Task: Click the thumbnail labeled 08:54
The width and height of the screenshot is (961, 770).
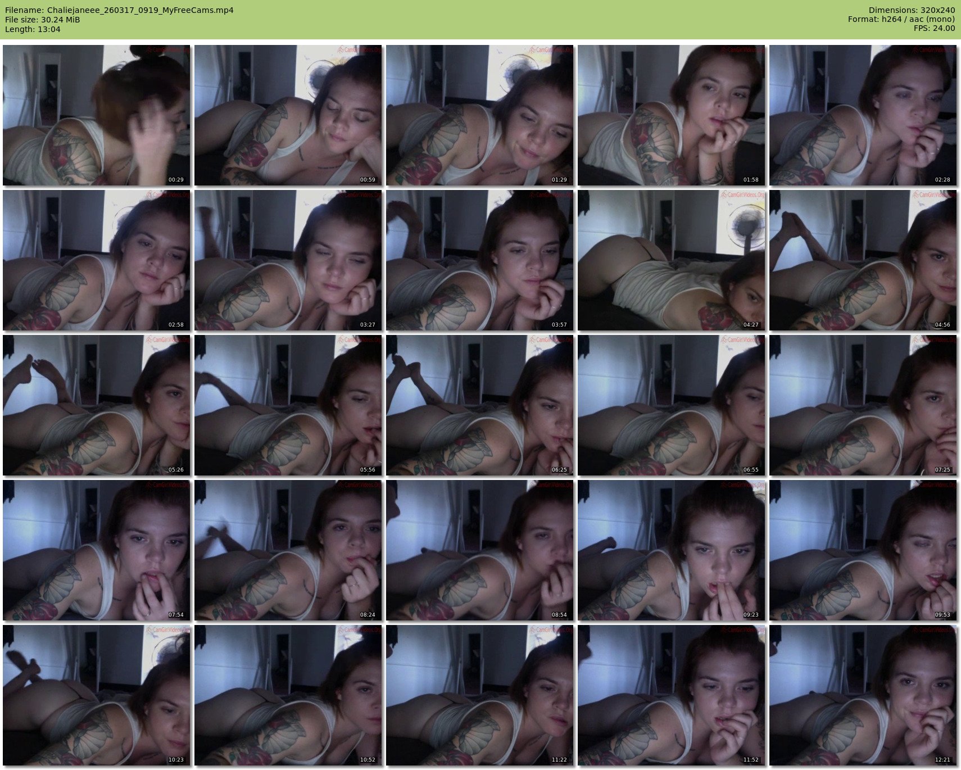Action: point(479,550)
